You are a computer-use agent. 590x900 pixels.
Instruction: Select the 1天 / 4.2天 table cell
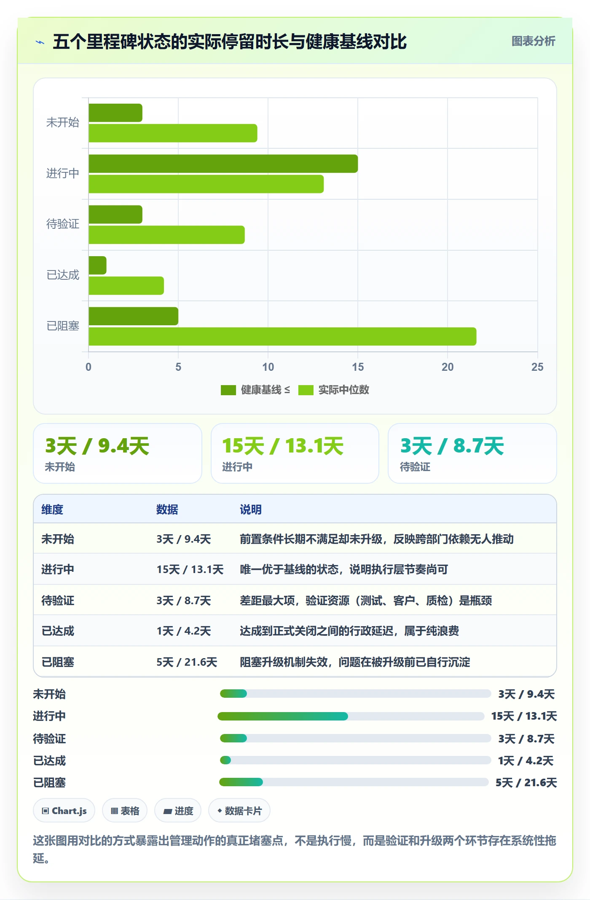point(184,631)
